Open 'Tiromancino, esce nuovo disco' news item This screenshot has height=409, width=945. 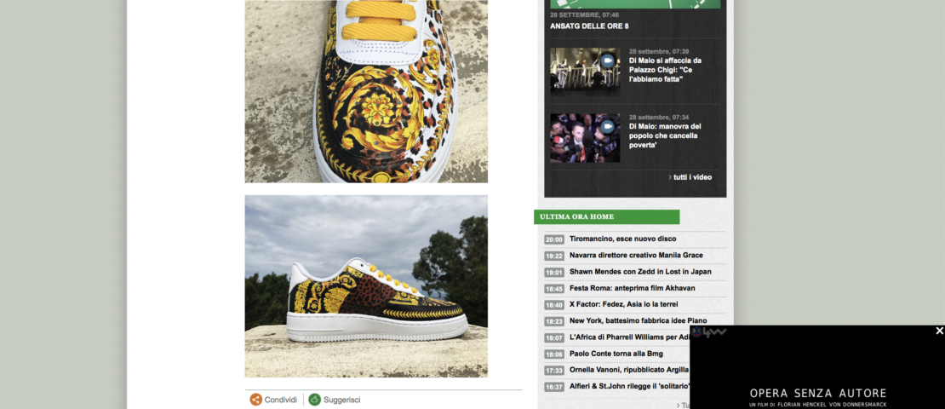tap(622, 239)
